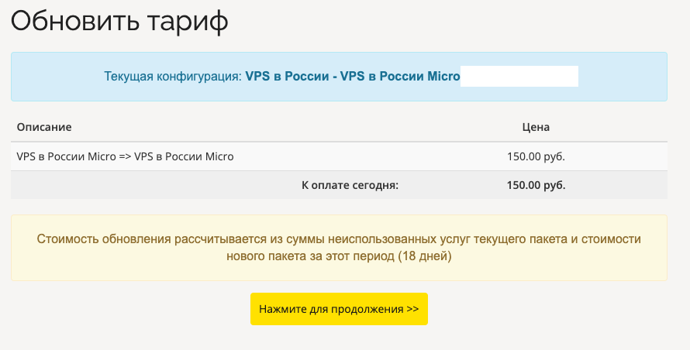Click the "(18 дней)" period text
The height and width of the screenshot is (350, 690).
[x=425, y=256]
